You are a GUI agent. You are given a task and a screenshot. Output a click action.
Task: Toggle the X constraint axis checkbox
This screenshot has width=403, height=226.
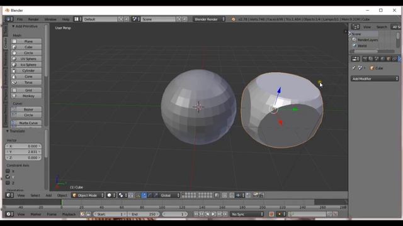(x=8, y=171)
